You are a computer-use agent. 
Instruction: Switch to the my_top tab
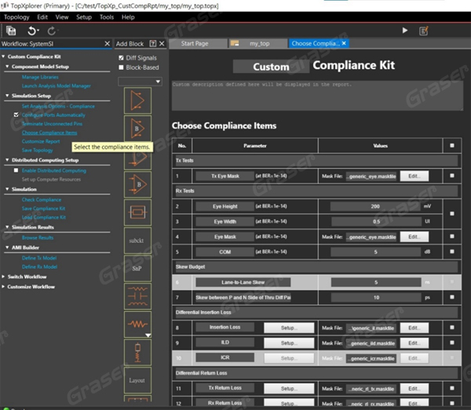point(259,43)
